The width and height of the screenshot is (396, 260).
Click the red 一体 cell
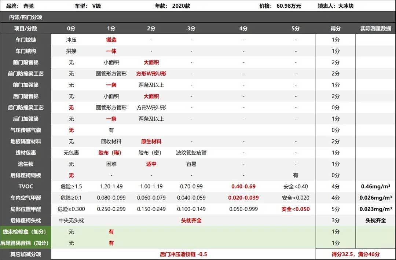click(x=111, y=51)
